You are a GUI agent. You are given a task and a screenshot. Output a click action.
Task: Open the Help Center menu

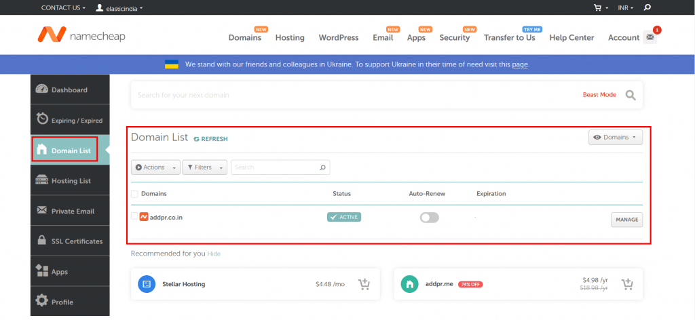click(x=571, y=37)
